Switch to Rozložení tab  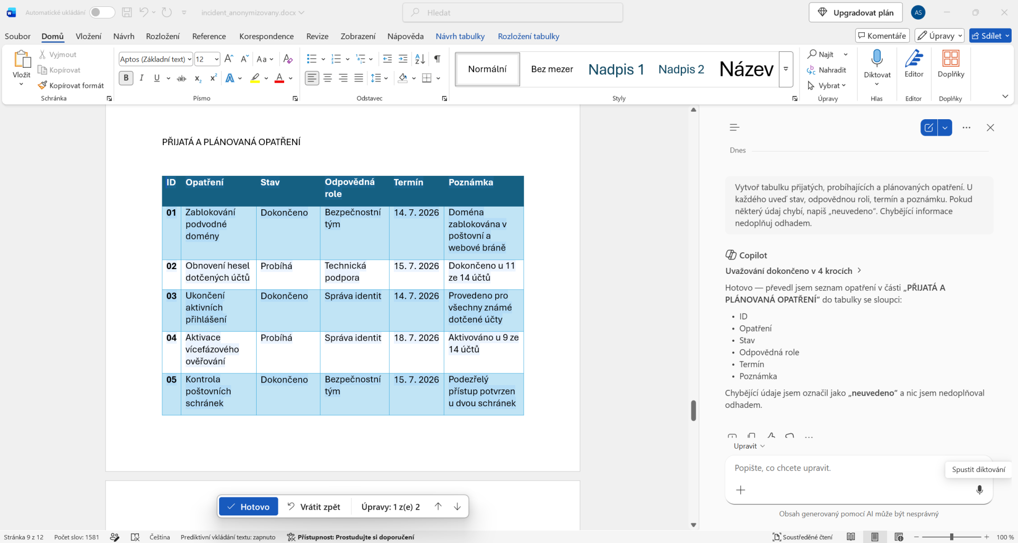(163, 36)
